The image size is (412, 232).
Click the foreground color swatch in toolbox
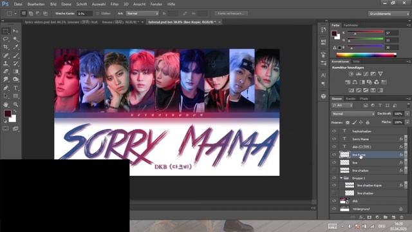(7, 113)
